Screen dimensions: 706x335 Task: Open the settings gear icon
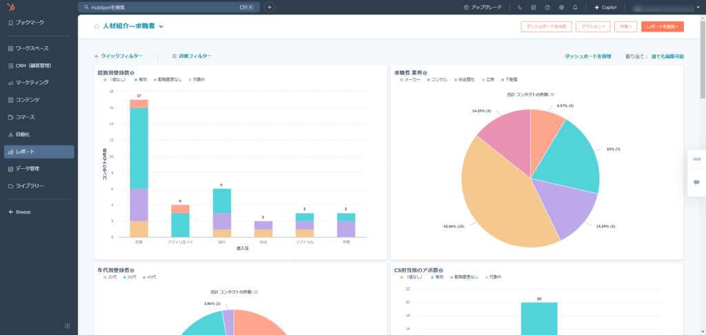tap(561, 7)
